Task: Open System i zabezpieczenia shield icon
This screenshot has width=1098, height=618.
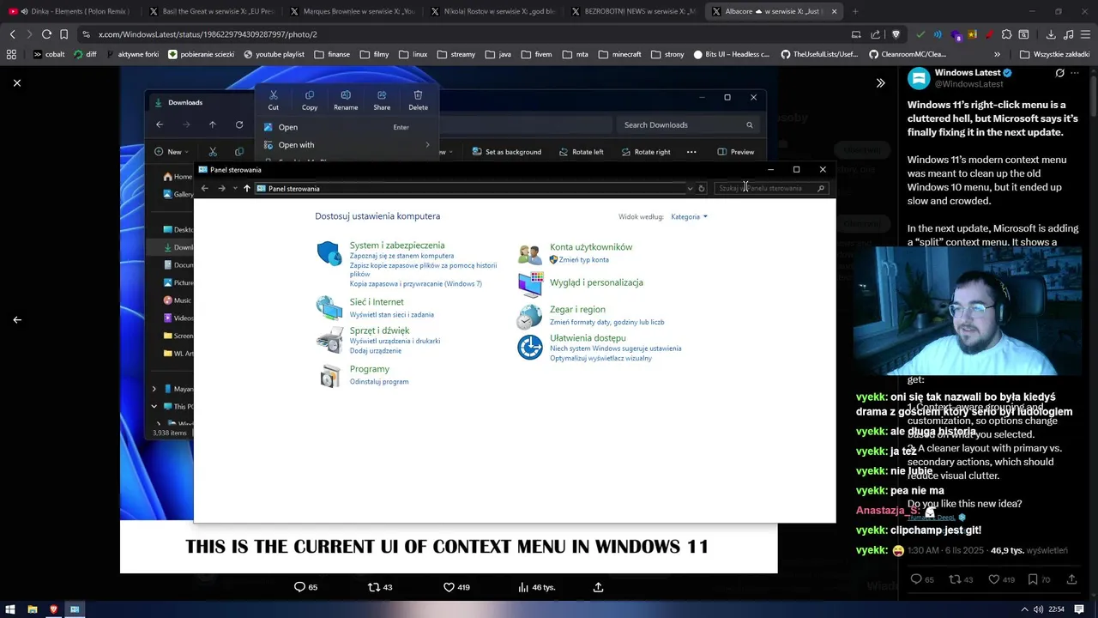Action: pos(329,254)
